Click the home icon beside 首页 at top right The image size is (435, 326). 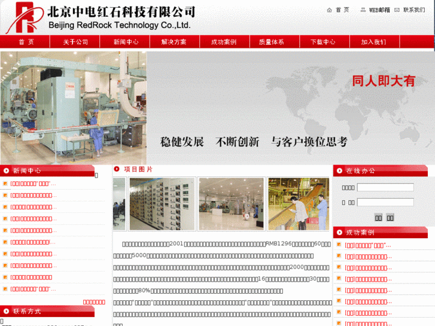point(329,10)
